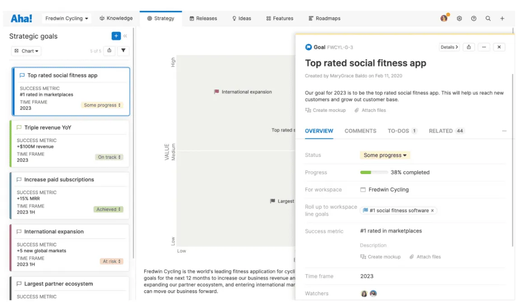This screenshot has width=516, height=302.
Task: Open Fredwin Cycling workspace dropdown
Action: tap(67, 18)
